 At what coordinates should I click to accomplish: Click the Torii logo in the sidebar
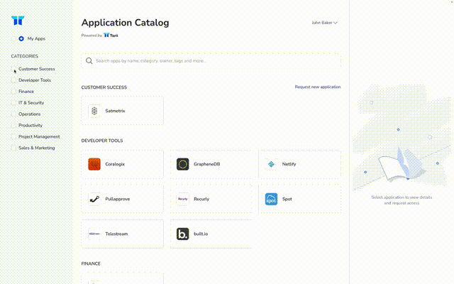pyautogui.click(x=16, y=21)
